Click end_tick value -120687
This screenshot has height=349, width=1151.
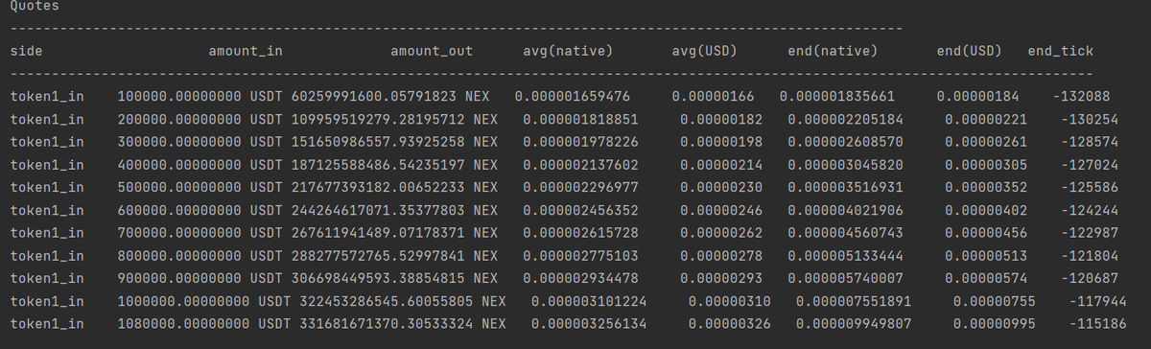pyautogui.click(x=1090, y=278)
